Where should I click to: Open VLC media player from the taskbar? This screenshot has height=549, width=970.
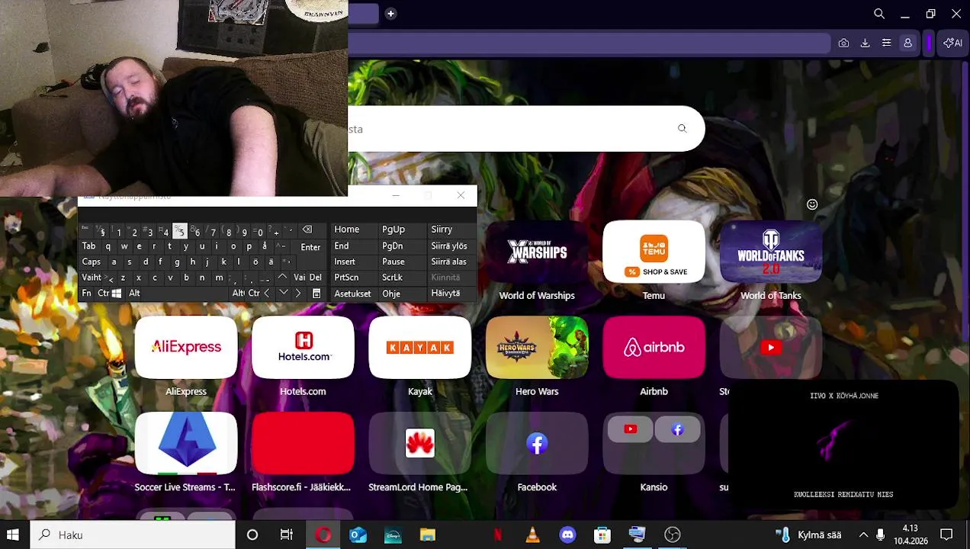tap(532, 535)
